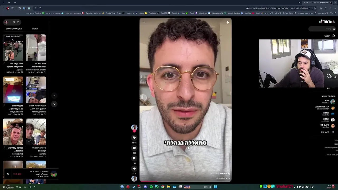Open Steam from the taskbar
Screen dimensions: 338x190
134,187
